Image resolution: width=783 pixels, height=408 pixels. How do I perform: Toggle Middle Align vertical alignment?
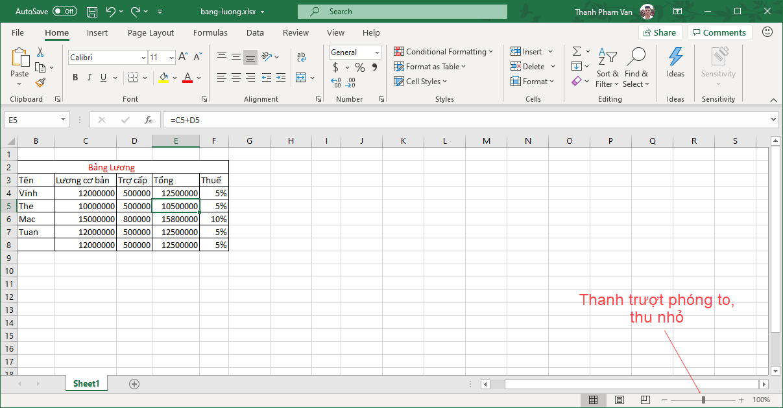click(x=236, y=57)
